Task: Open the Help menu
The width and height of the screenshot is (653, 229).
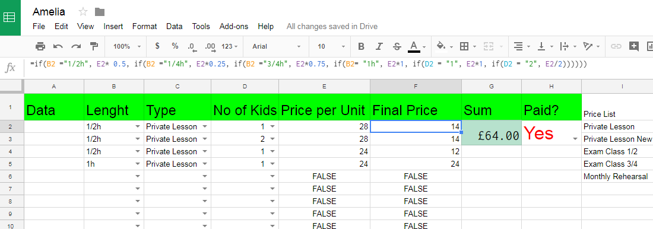Action: pos(266,26)
